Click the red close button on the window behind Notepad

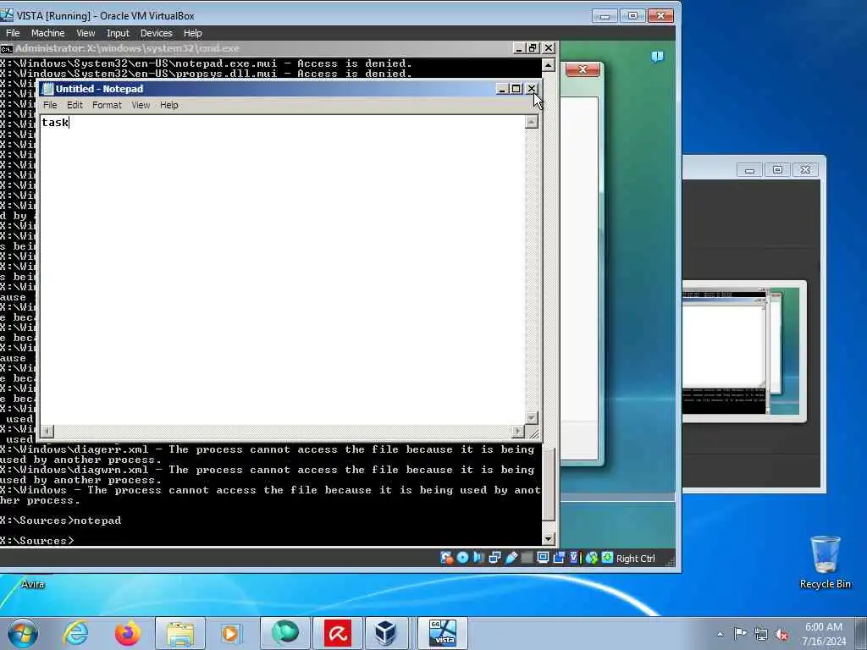pyautogui.click(x=583, y=69)
